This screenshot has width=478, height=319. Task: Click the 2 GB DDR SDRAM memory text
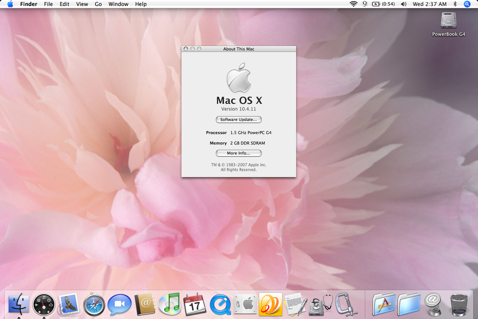point(248,143)
